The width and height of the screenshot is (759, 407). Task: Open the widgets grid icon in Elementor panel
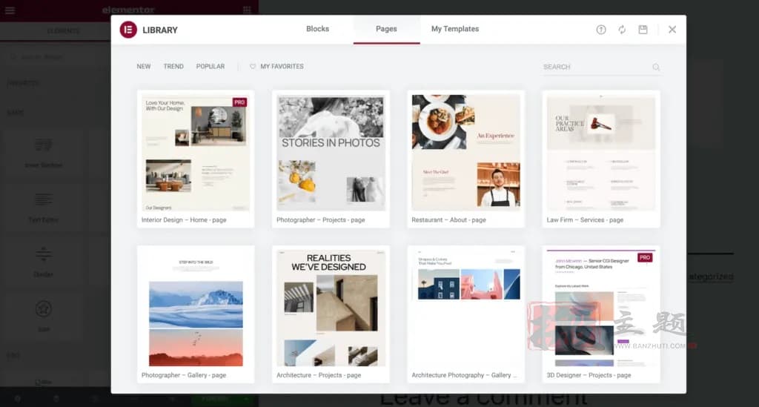247,10
